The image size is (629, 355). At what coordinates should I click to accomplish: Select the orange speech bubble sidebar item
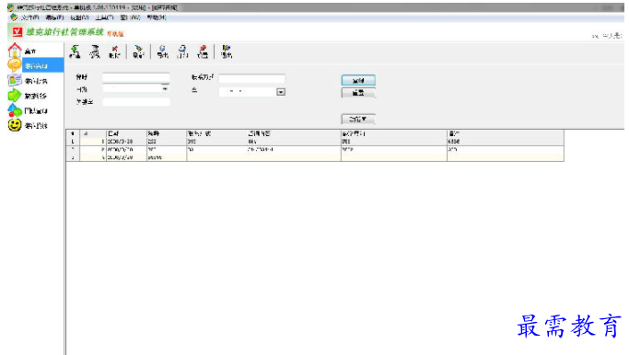click(35, 65)
